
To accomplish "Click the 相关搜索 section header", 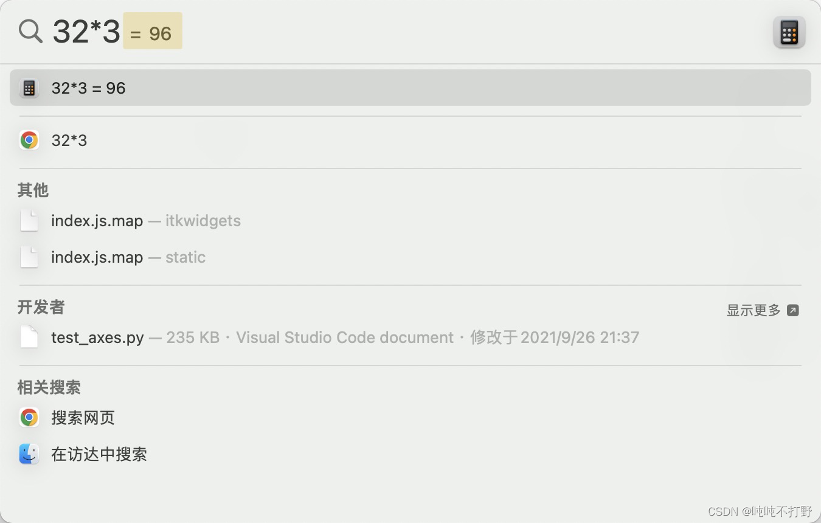I will point(49,387).
